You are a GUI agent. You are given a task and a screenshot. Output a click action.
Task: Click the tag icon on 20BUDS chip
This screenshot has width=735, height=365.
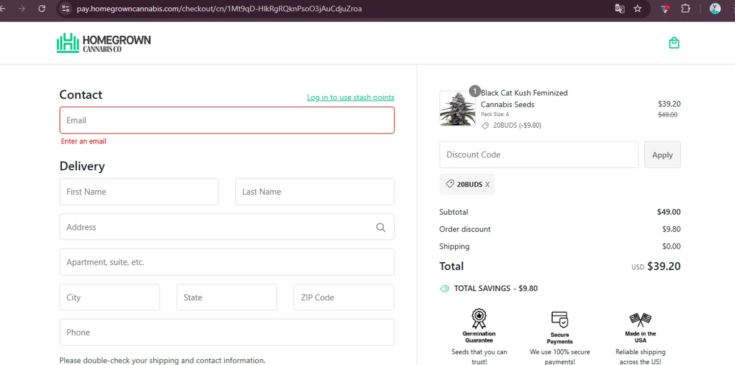click(x=450, y=184)
